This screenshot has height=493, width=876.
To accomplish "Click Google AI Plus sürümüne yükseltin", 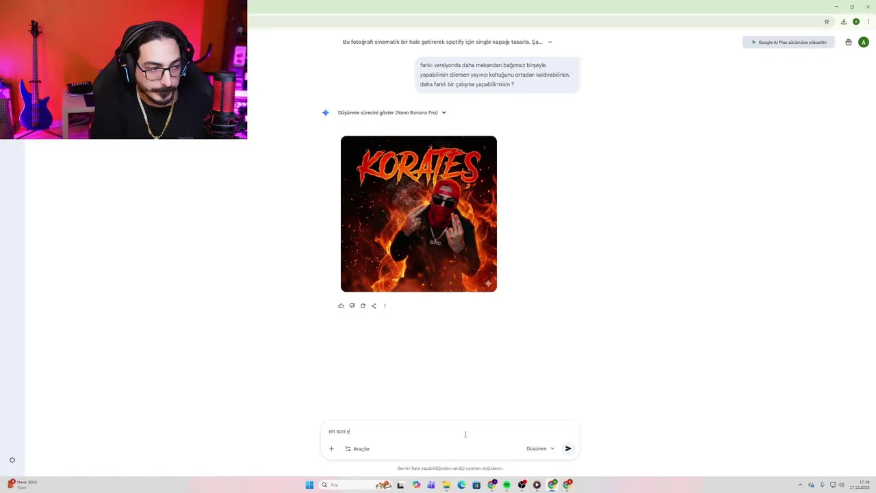I will tap(788, 42).
